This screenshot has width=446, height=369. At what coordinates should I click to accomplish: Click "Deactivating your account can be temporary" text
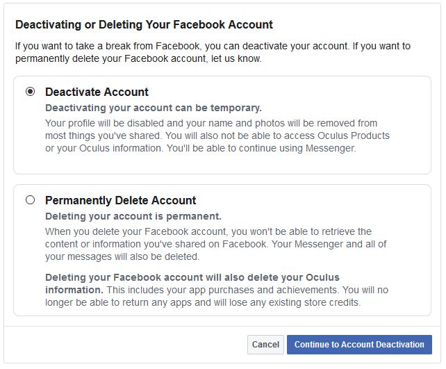(153, 108)
